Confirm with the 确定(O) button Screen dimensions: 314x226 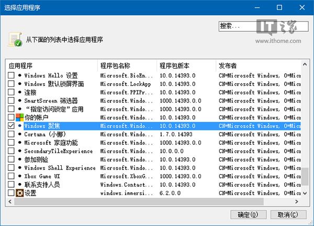point(248,214)
